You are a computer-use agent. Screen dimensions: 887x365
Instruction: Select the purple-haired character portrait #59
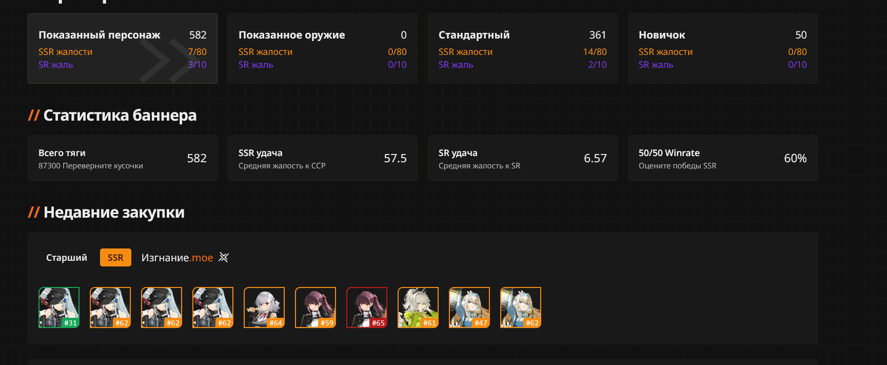[316, 308]
